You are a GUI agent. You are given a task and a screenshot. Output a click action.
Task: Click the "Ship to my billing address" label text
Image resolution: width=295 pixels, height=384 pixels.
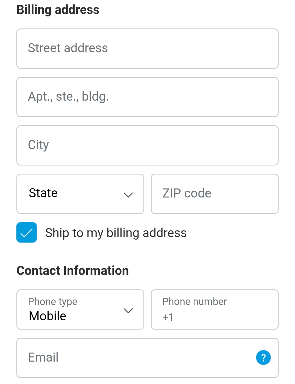pyautogui.click(x=116, y=233)
